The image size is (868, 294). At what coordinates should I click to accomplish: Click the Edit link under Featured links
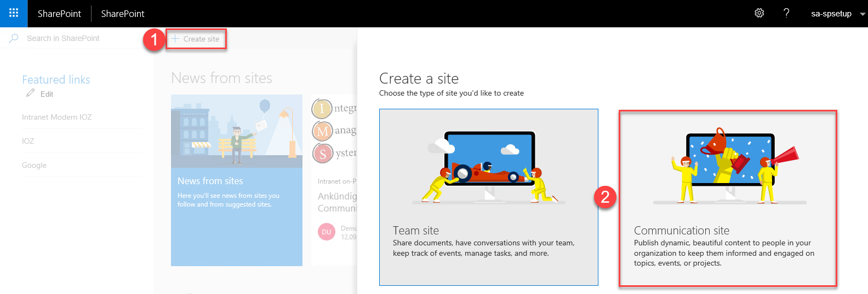(x=47, y=94)
